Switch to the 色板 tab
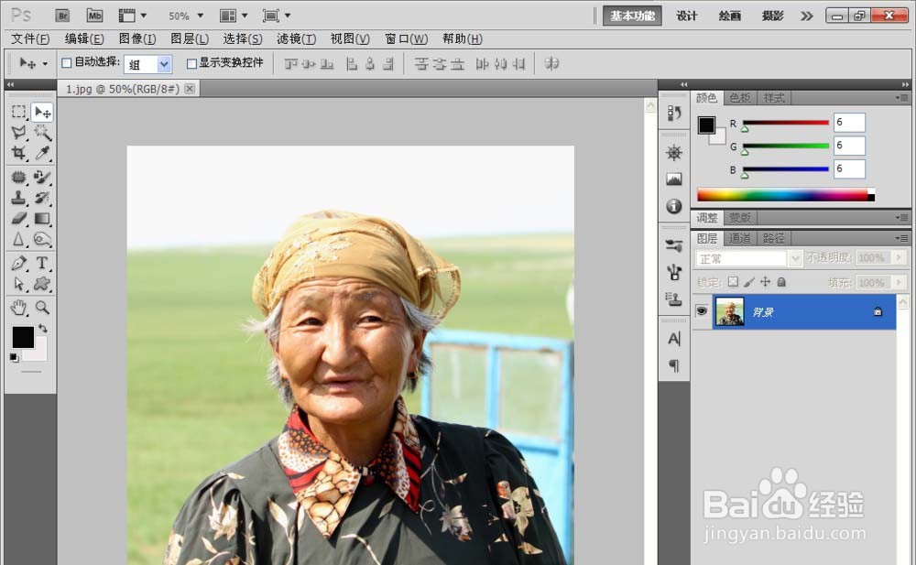The width and height of the screenshot is (916, 565). pyautogui.click(x=740, y=98)
